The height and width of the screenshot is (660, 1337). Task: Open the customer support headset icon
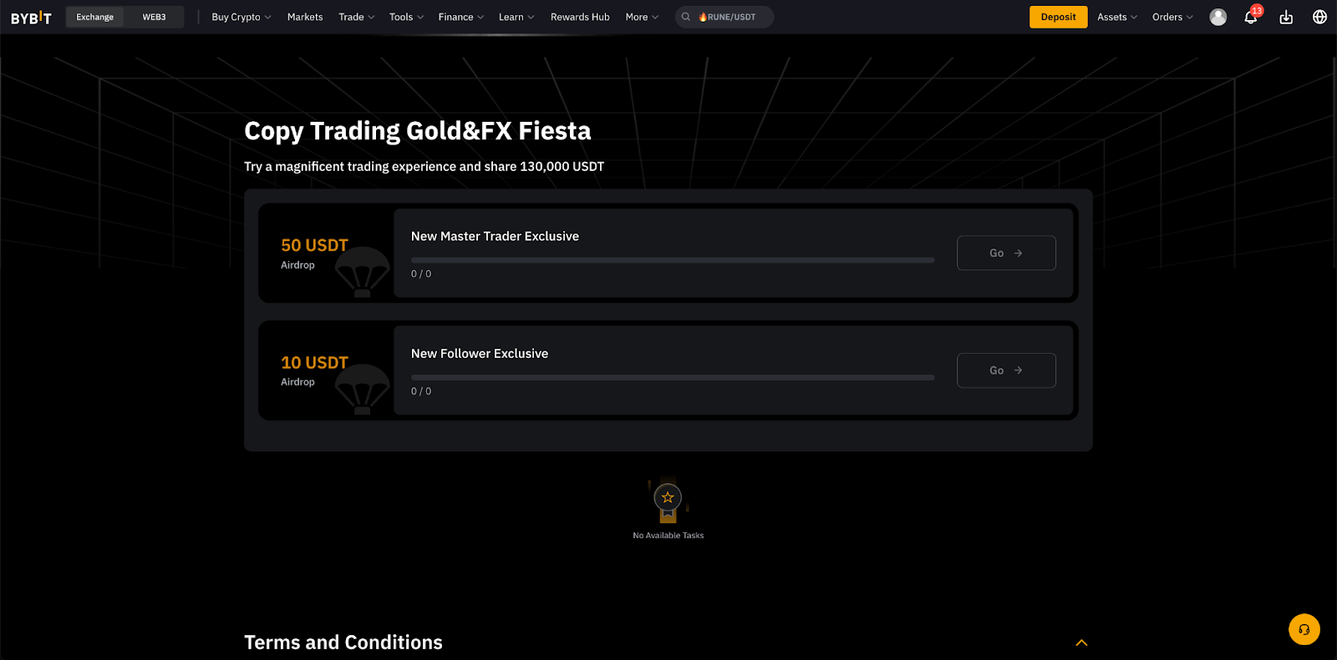pyautogui.click(x=1304, y=629)
